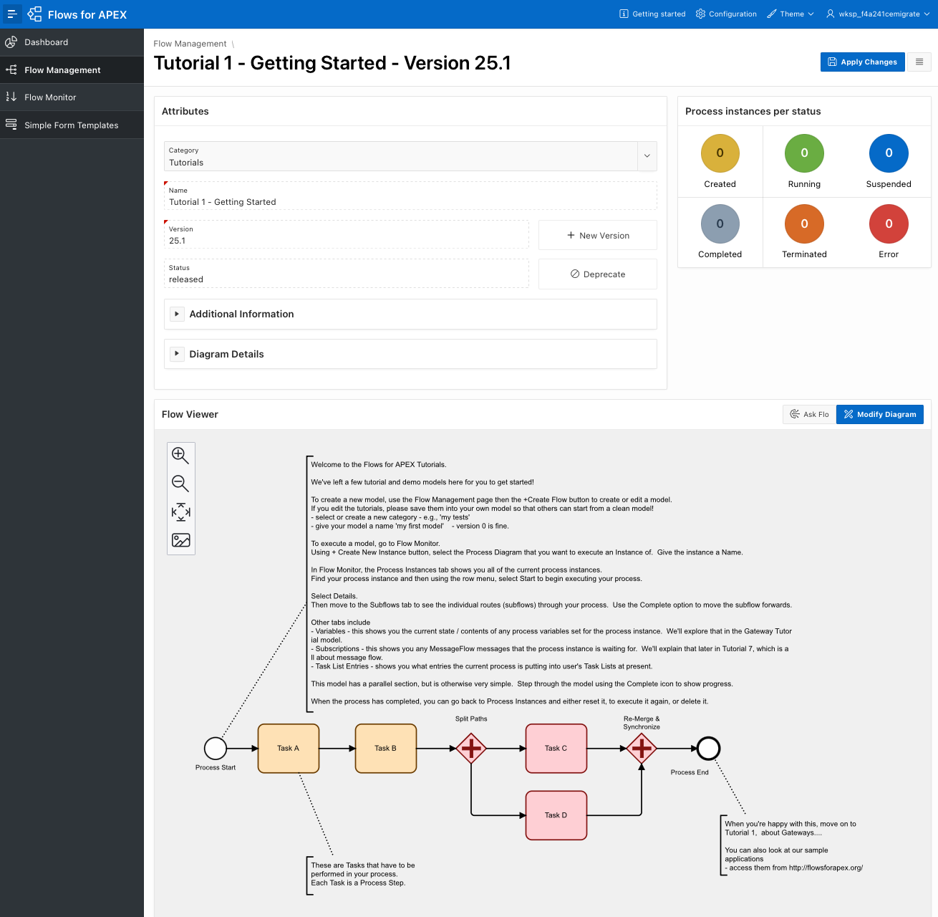Click the Suspended status count circle

tap(889, 153)
